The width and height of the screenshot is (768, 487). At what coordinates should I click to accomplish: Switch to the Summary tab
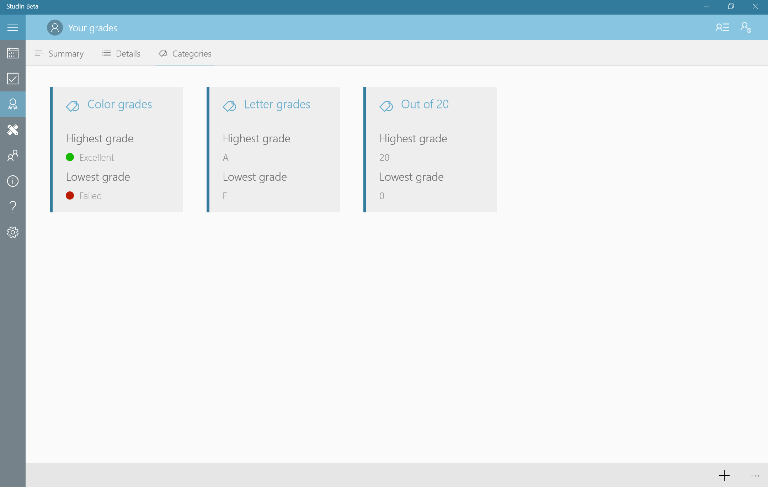coord(59,54)
